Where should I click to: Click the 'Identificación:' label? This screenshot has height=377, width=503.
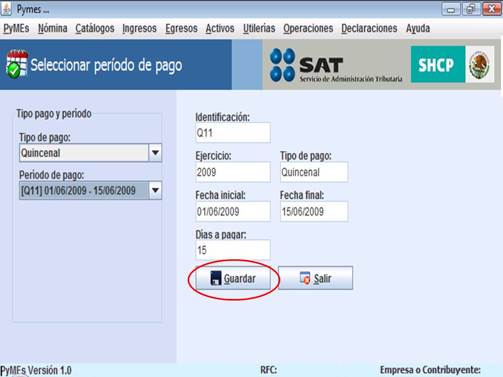[x=222, y=117]
